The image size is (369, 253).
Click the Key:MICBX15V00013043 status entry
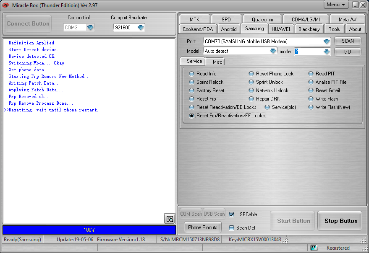coord(255,239)
